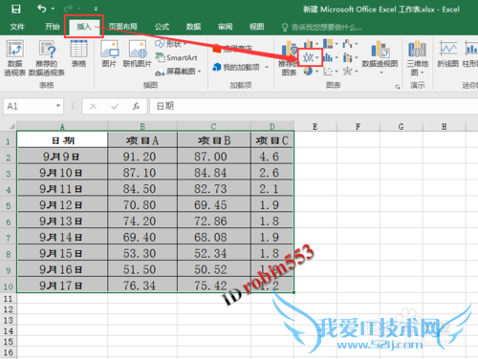
Task: Click 推荐的数据透视表 (Recommended PivotTables)
Action: pyautogui.click(x=47, y=58)
